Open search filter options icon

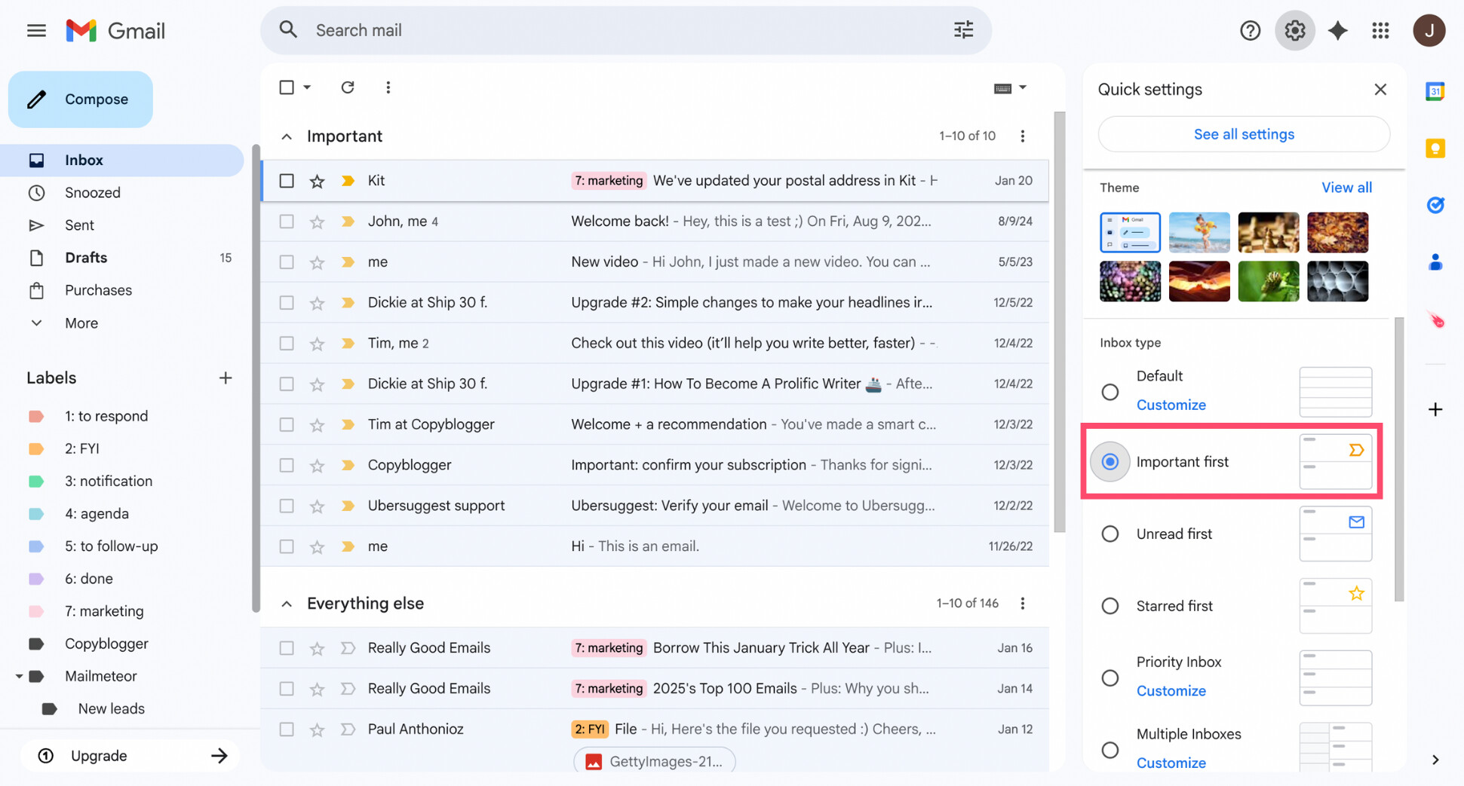click(962, 29)
